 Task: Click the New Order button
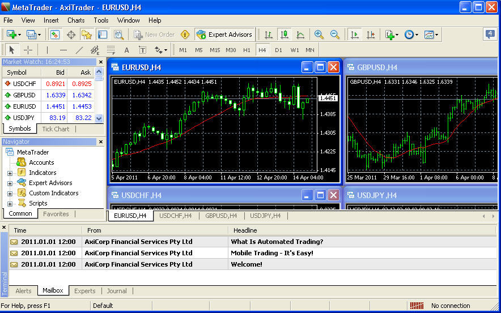click(x=154, y=35)
